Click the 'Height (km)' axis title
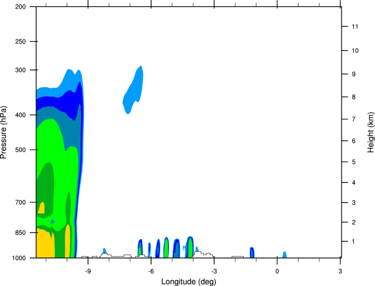 (x=371, y=132)
